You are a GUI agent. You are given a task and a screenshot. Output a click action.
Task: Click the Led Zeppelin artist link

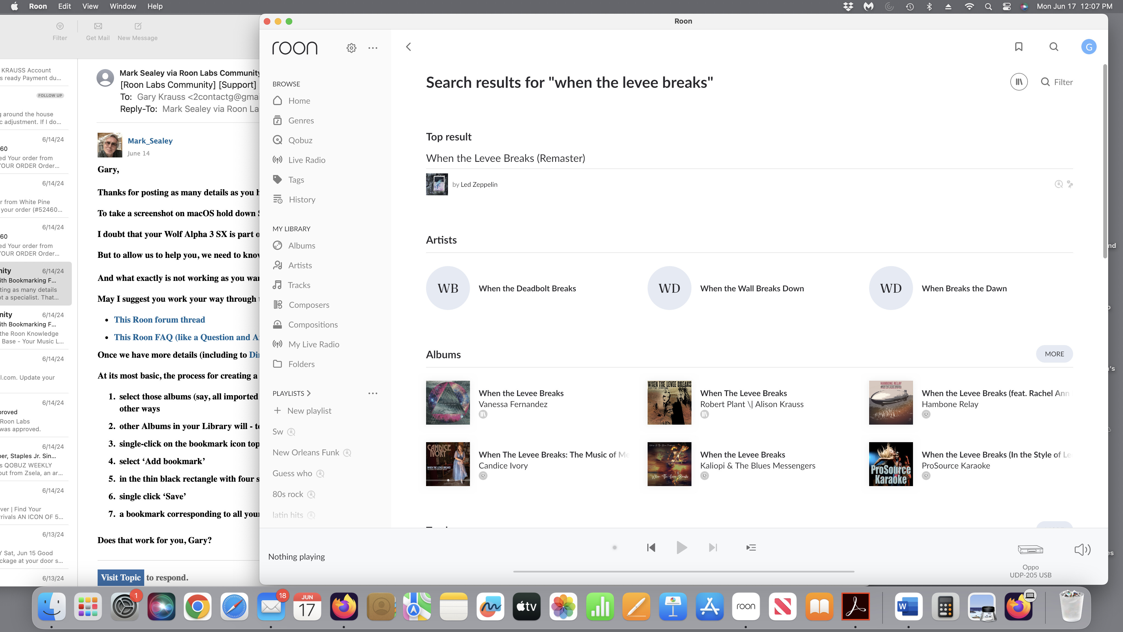pyautogui.click(x=479, y=185)
